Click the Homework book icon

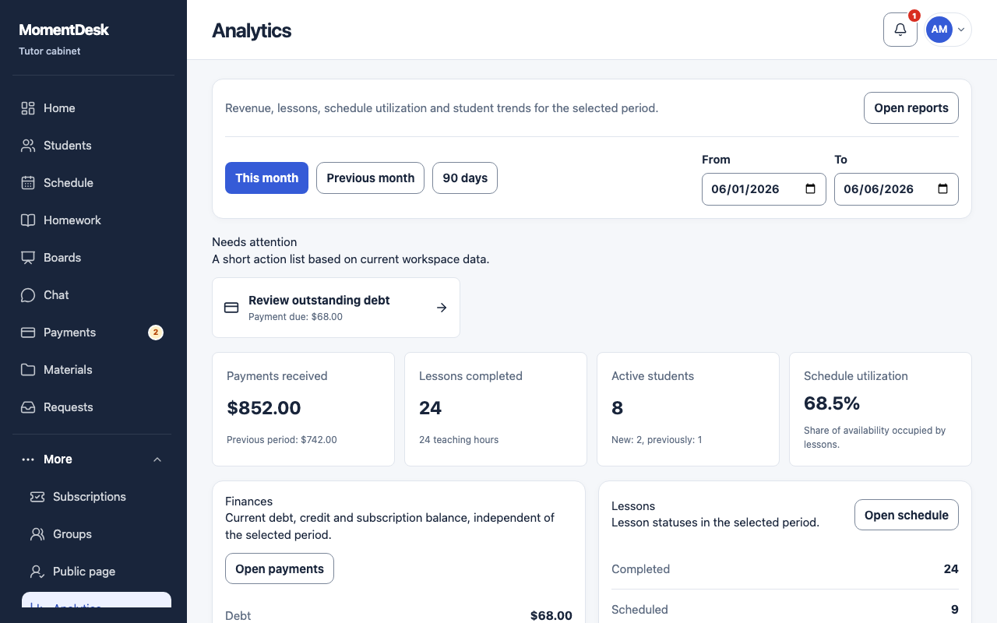pos(28,220)
